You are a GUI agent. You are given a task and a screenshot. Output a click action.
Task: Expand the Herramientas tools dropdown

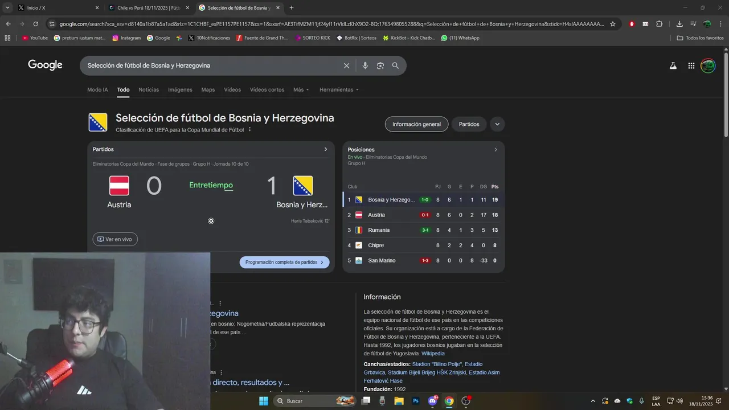tap(339, 89)
